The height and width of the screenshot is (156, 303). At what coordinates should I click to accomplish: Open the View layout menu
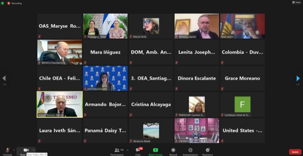click(x=297, y=2)
